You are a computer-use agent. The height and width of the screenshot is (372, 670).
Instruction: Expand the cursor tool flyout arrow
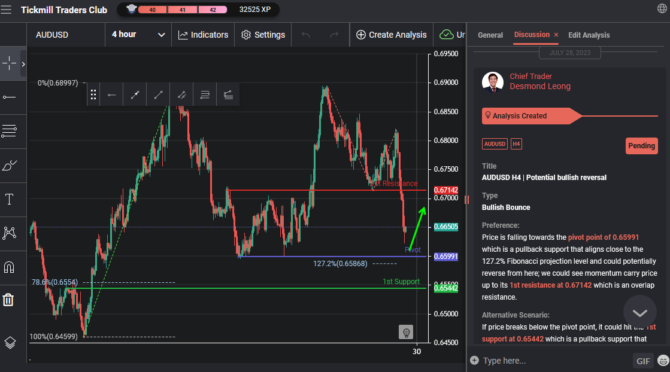tap(23, 64)
